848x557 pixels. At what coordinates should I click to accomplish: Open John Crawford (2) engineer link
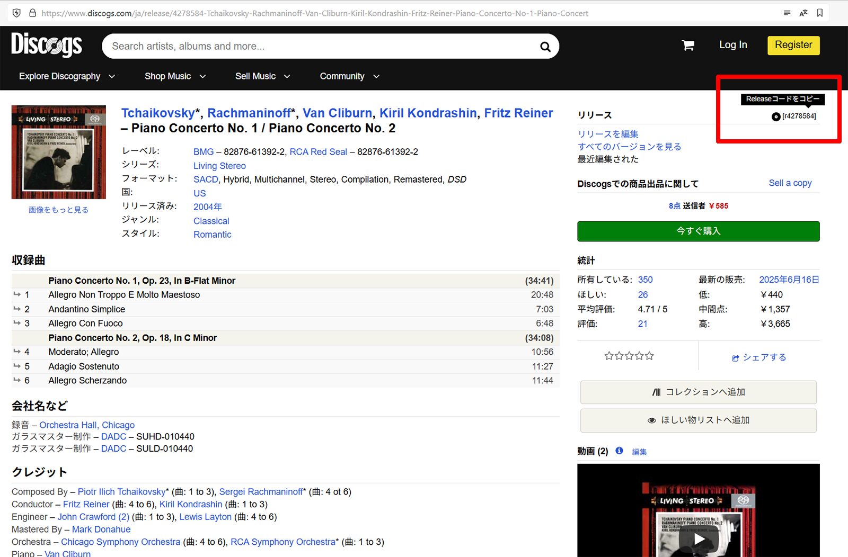[93, 517]
